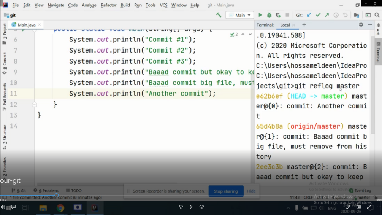Click the Build project hammer icon
The image size is (382, 215).
click(219, 15)
